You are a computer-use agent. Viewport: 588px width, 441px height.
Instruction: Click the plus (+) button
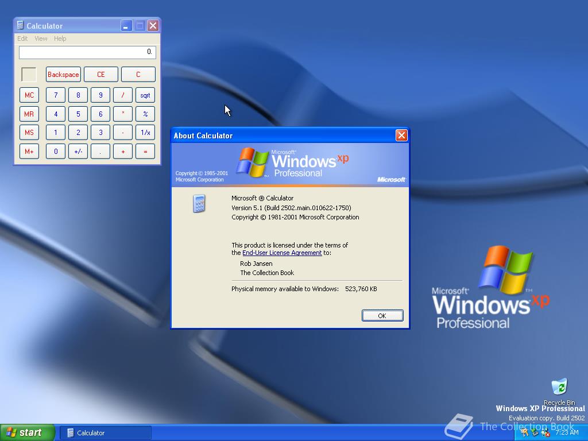pos(123,152)
